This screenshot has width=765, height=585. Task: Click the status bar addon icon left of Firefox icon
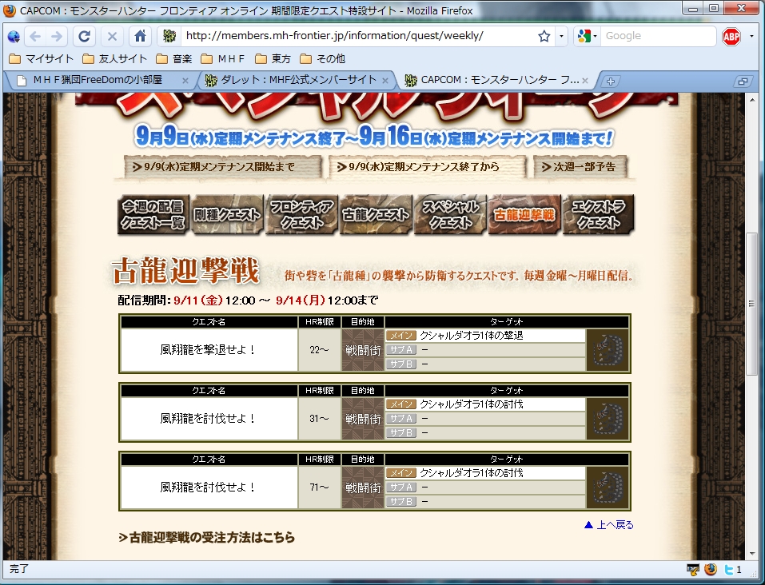692,569
